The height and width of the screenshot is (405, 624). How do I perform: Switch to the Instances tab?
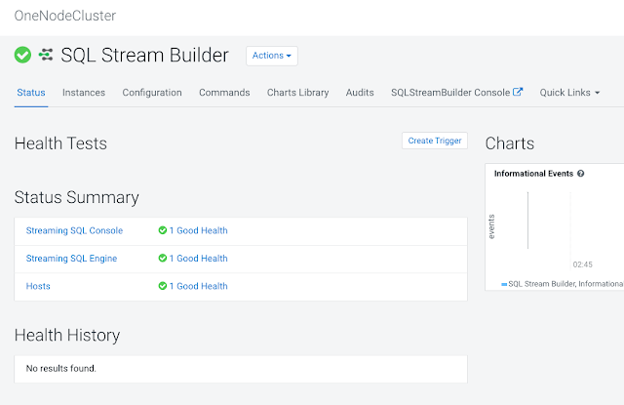click(x=84, y=93)
